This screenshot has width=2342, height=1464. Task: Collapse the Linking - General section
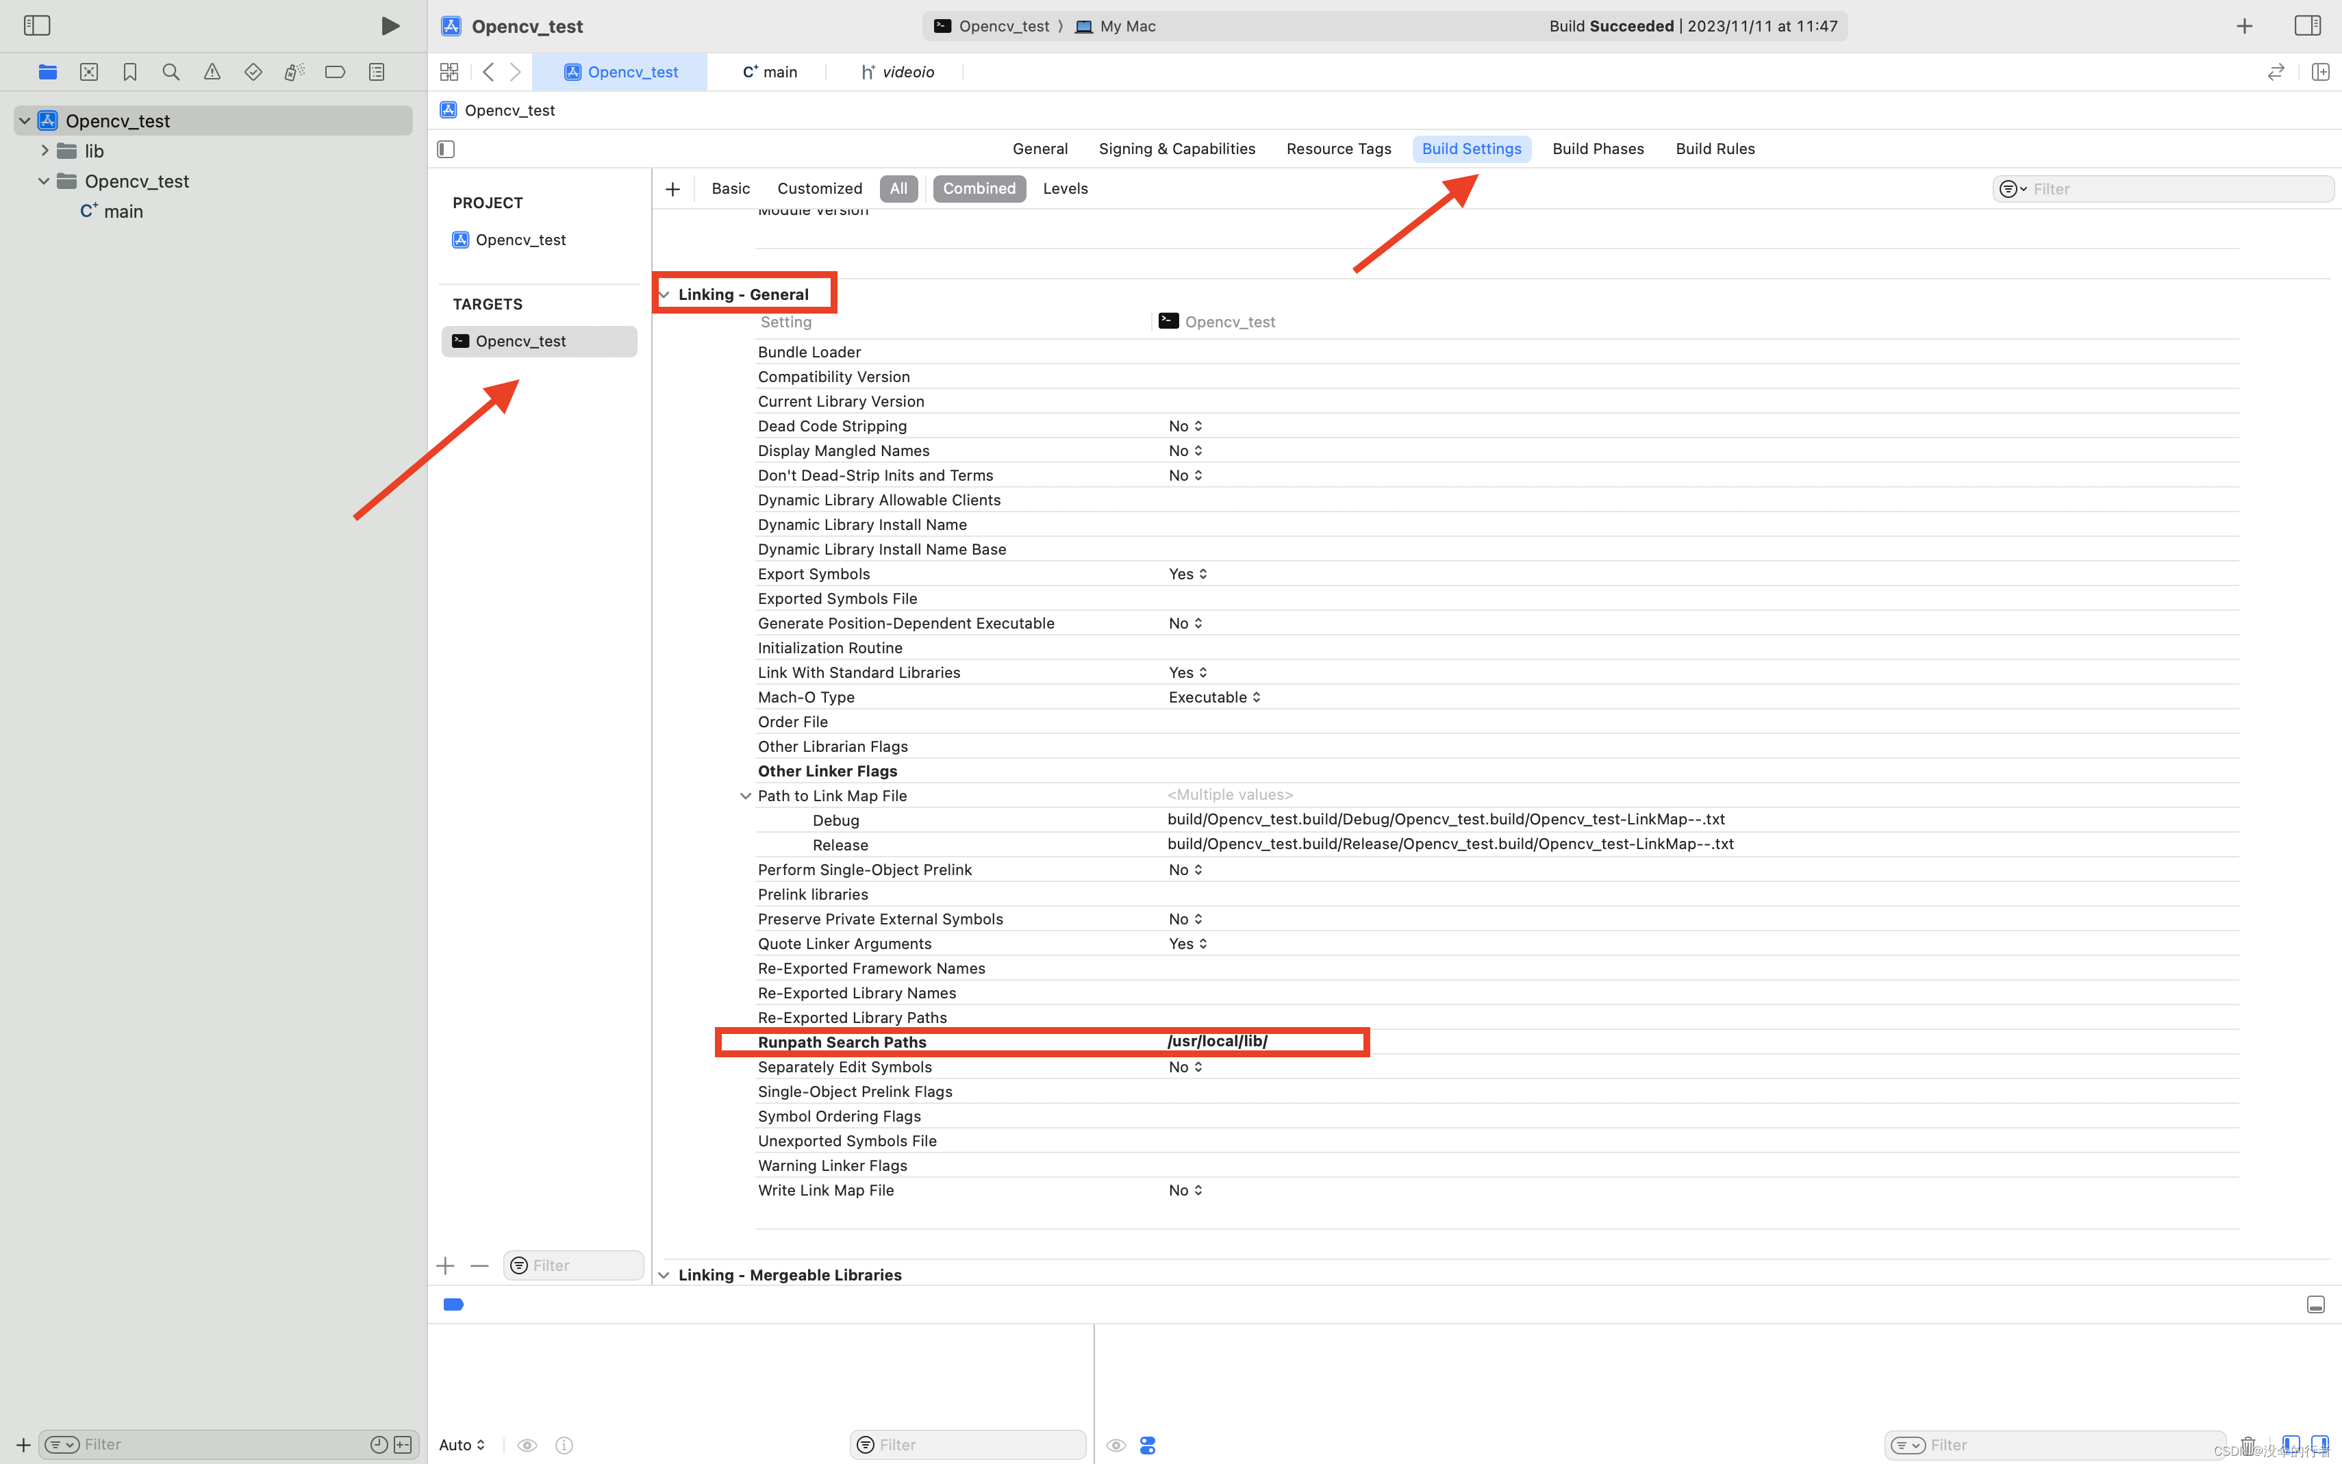(664, 294)
